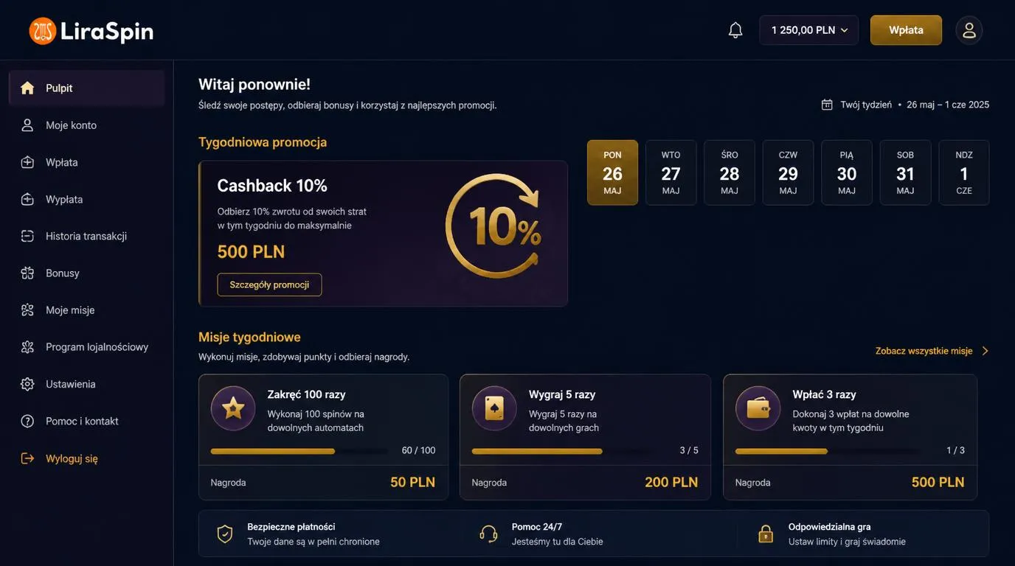The width and height of the screenshot is (1015, 566).
Task: Click the headset icon for Pomoc 24/7
Action: 488,534
